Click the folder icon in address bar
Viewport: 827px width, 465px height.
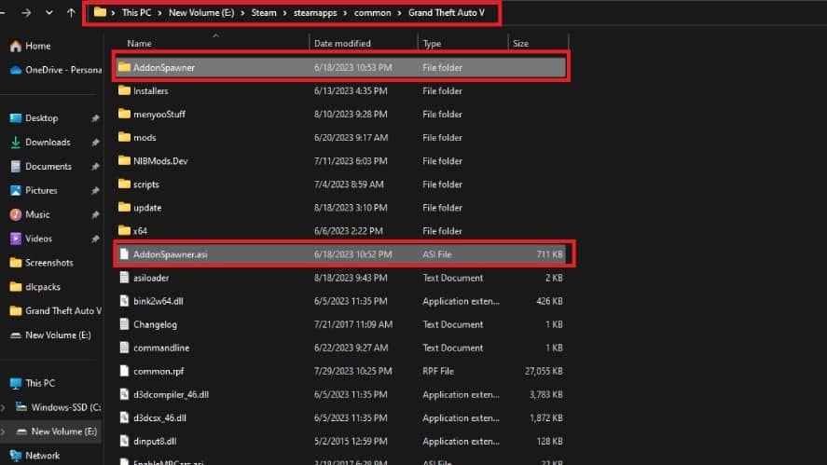click(100, 12)
